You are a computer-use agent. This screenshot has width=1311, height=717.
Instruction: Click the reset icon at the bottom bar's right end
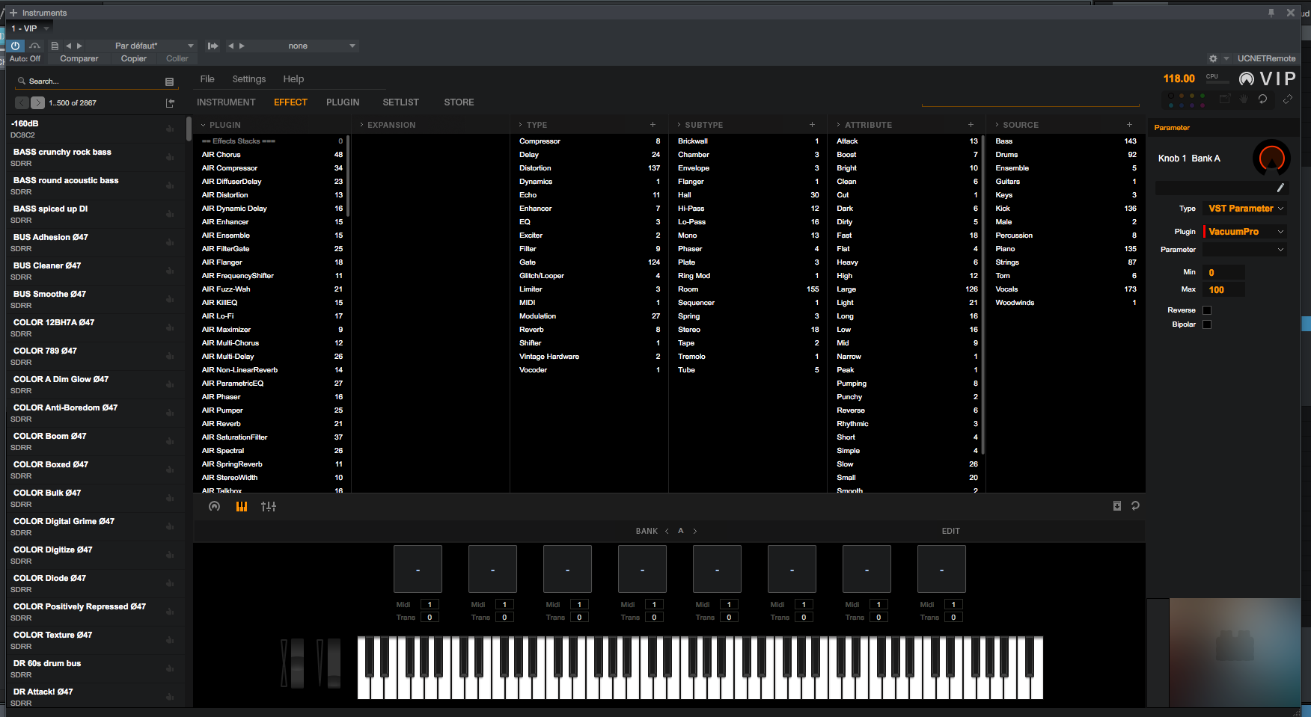1135,506
